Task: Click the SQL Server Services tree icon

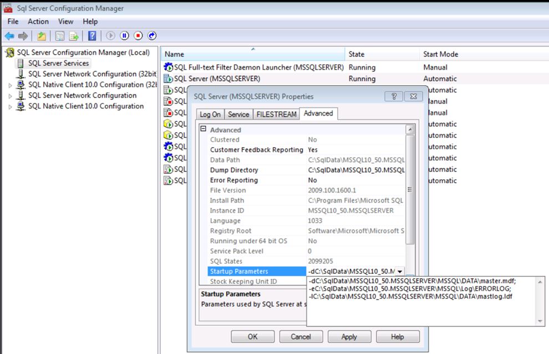Action: pyautogui.click(x=21, y=63)
